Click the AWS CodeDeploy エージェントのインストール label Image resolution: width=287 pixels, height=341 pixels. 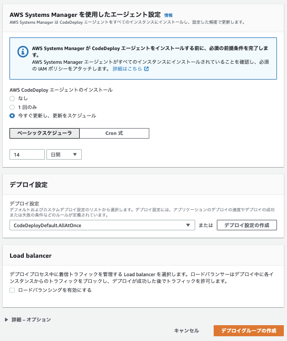61,90
